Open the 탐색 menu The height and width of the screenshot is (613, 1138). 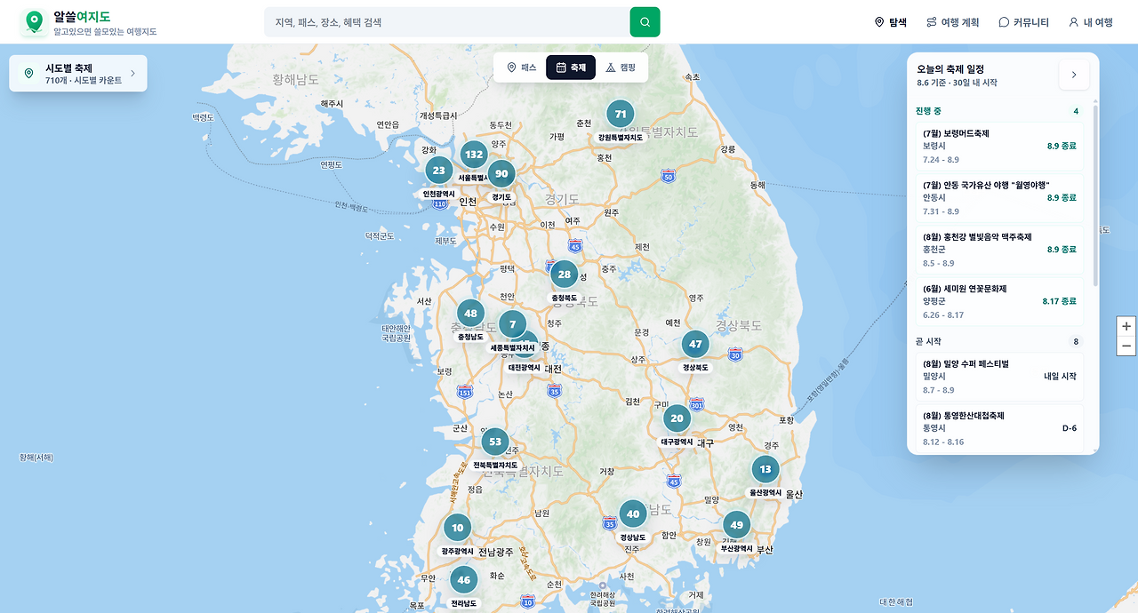(891, 22)
